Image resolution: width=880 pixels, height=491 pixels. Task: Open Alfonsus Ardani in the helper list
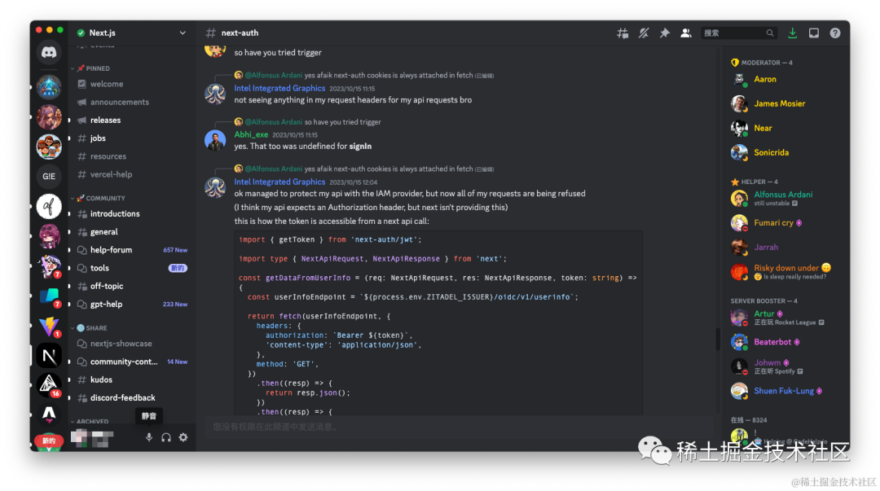pos(782,195)
